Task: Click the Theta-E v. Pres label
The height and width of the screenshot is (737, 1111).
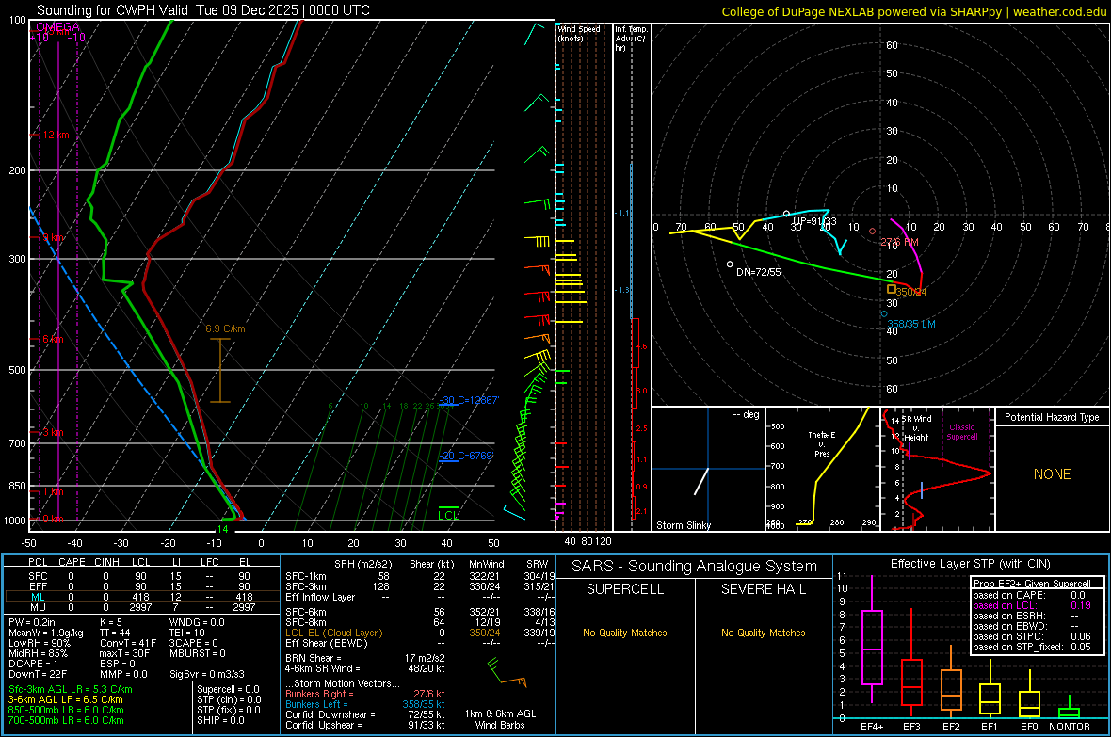Action: tap(822, 444)
